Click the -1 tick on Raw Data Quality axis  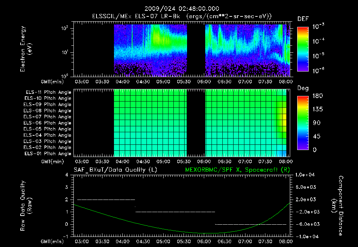coord(65,237)
